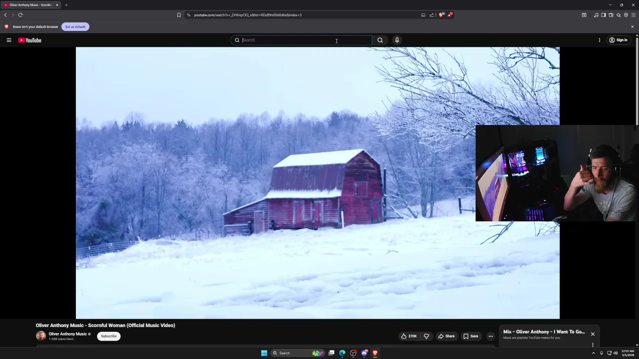Go back in browser history
This screenshot has width=639, height=359.
pos(5,15)
